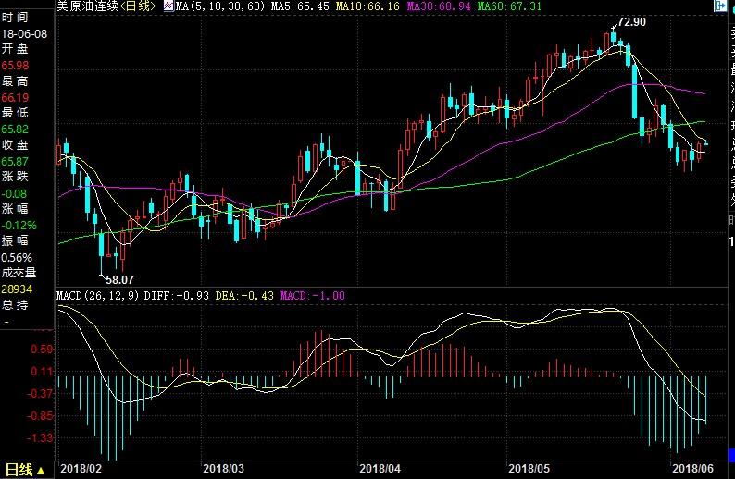Click the 最低 label

pyautogui.click(x=15, y=113)
